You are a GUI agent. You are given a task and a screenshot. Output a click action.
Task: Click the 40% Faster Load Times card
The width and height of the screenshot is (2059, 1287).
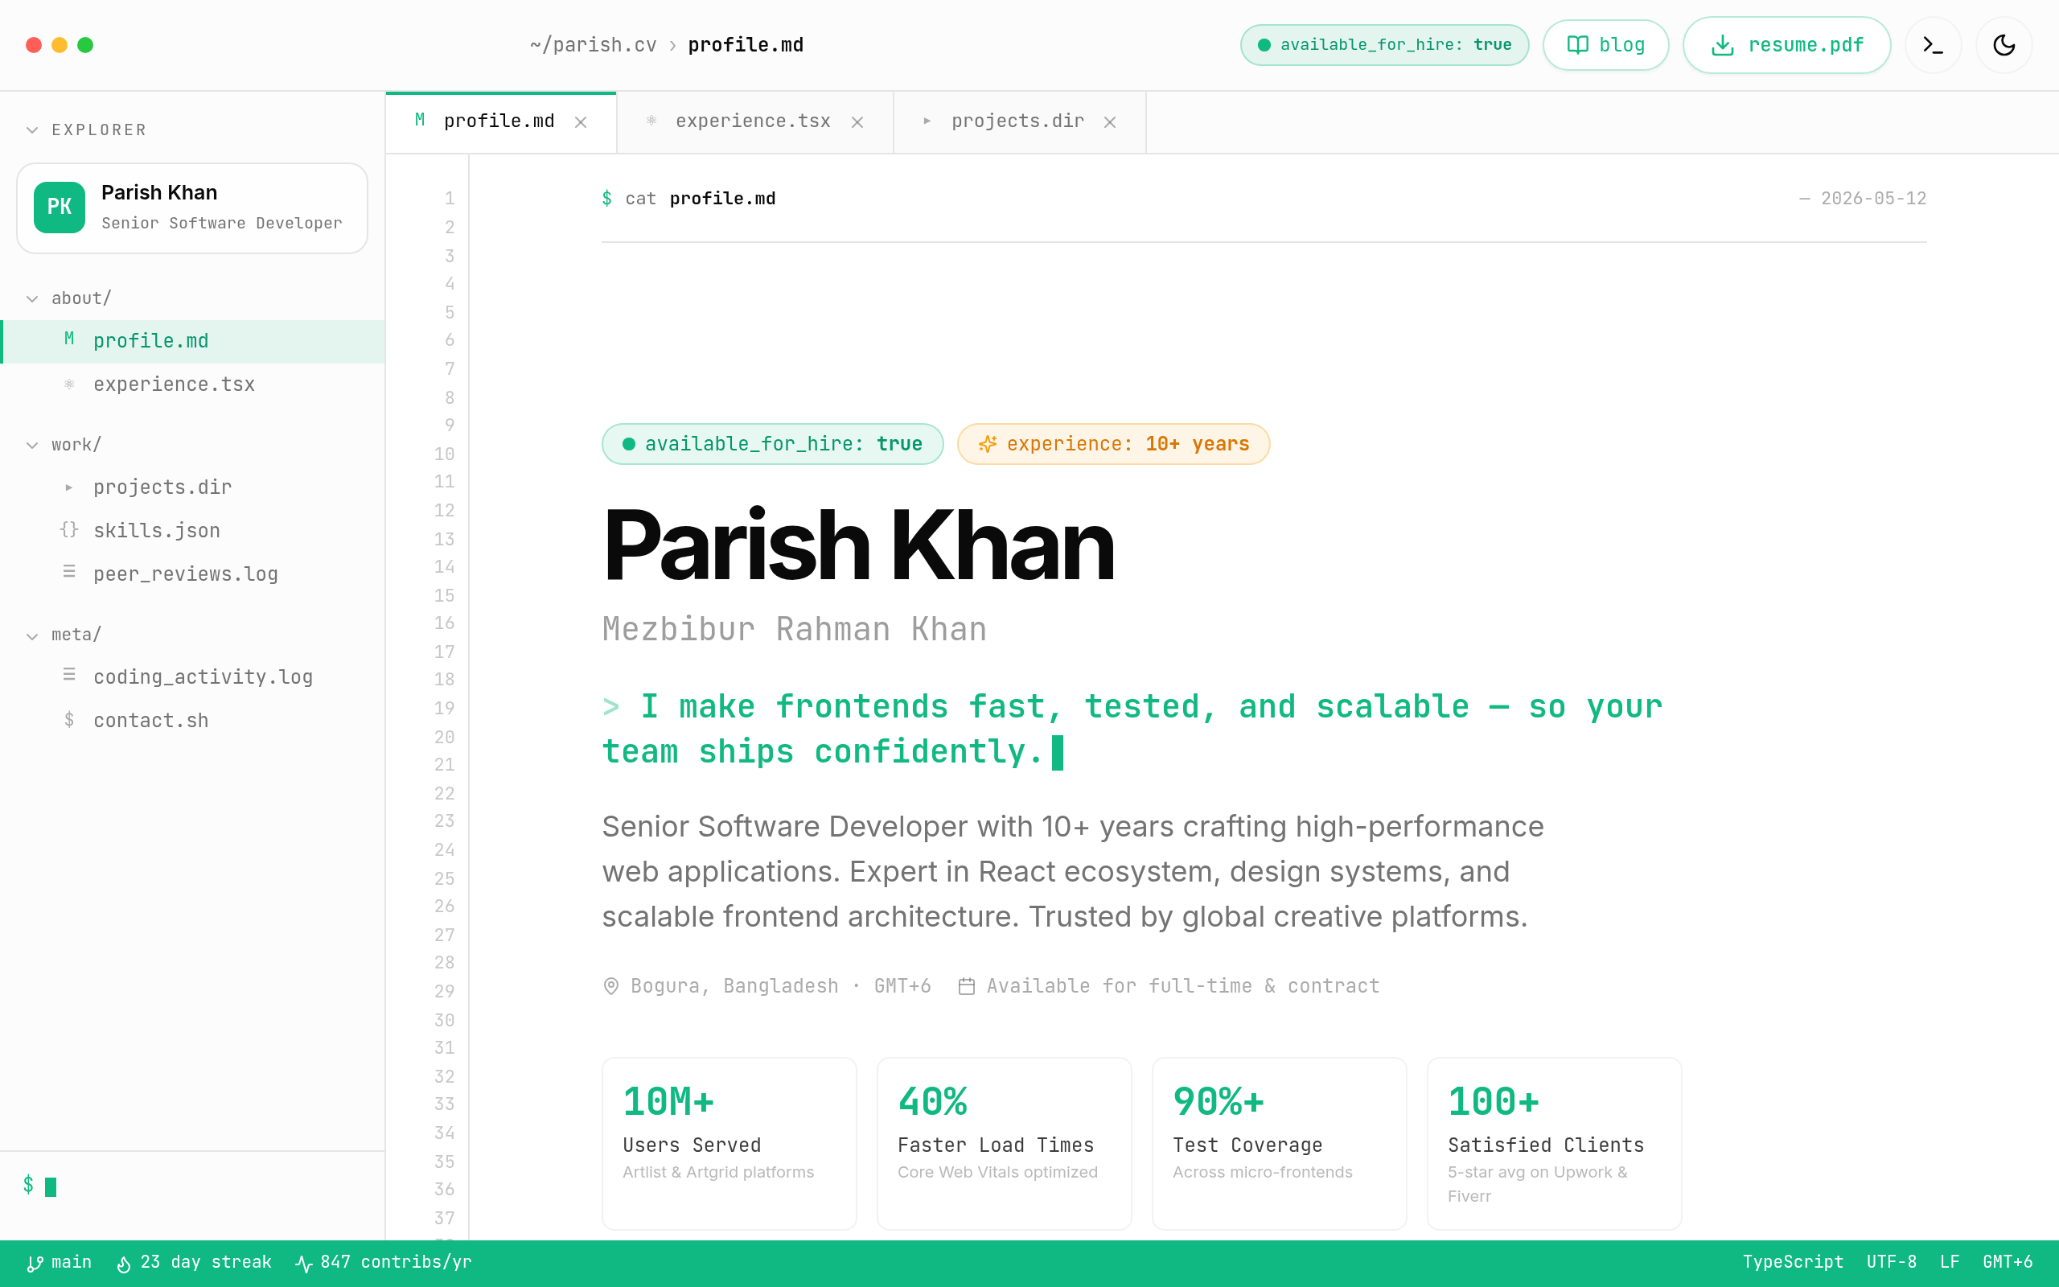pyautogui.click(x=1004, y=1144)
